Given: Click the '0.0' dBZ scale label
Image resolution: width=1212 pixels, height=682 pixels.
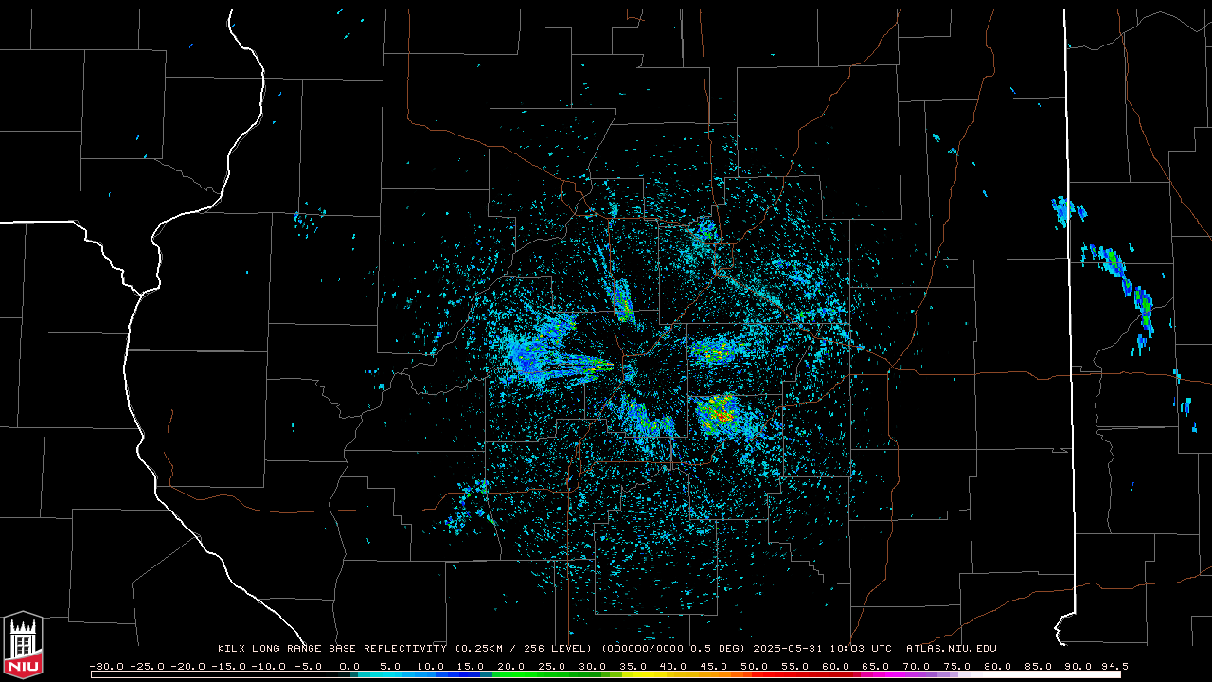Looking at the screenshot, I should (349, 666).
